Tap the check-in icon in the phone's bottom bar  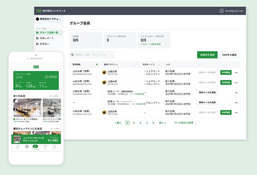pos(35,147)
